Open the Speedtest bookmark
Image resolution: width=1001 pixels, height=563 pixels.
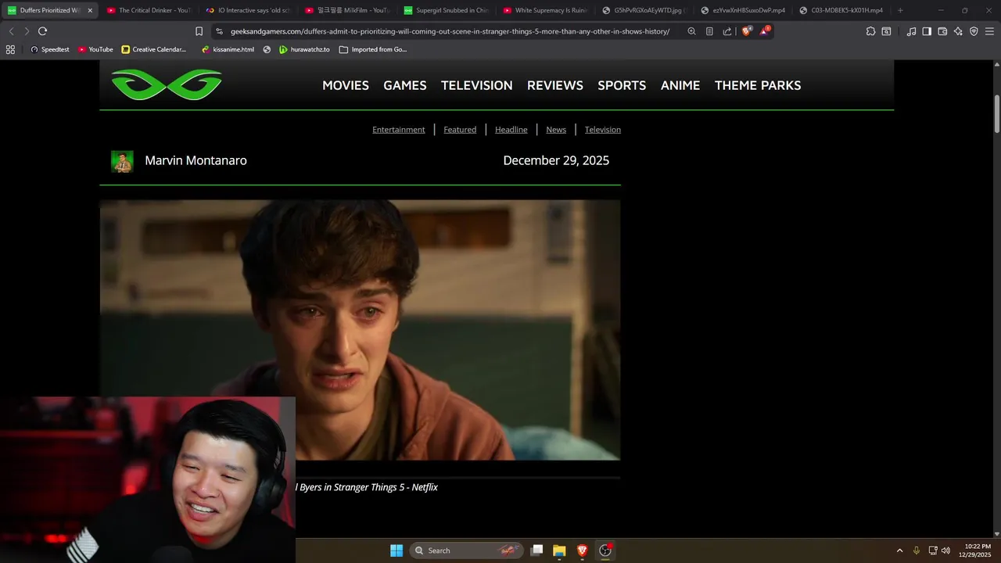pos(50,49)
